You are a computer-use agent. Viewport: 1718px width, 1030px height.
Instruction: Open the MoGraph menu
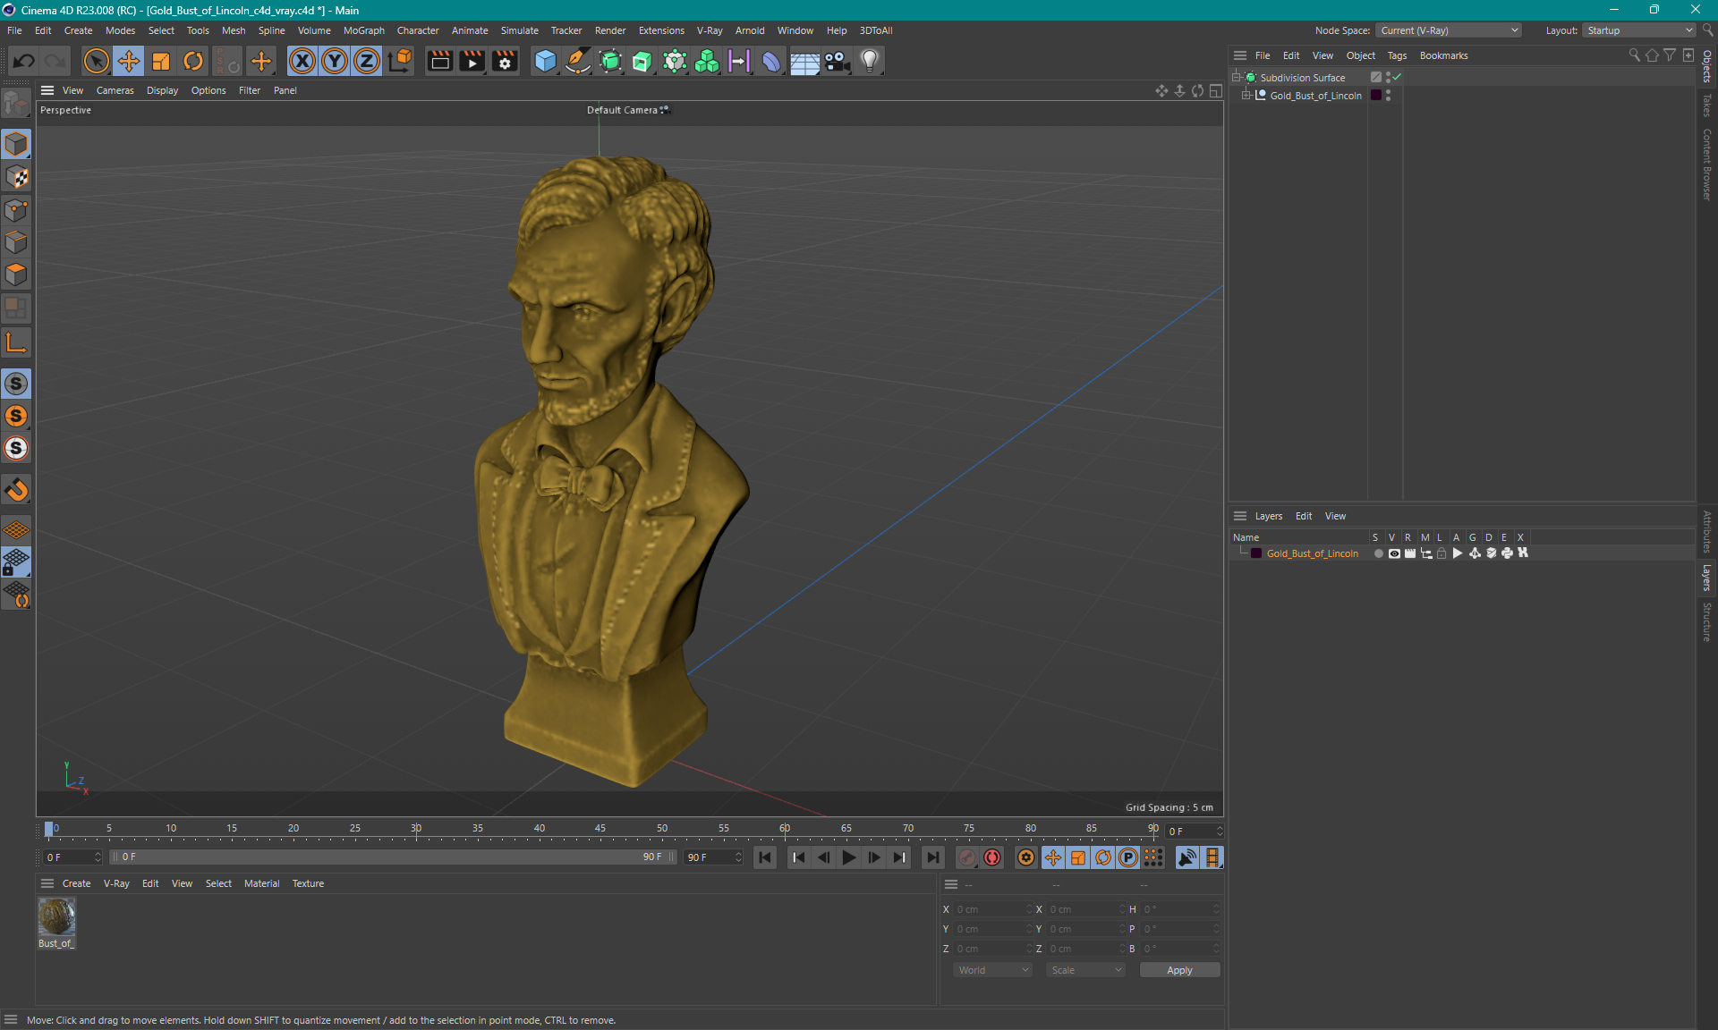click(x=364, y=30)
